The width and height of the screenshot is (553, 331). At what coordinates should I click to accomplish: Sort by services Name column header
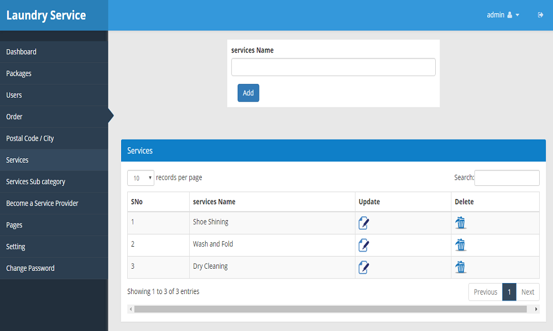point(214,202)
